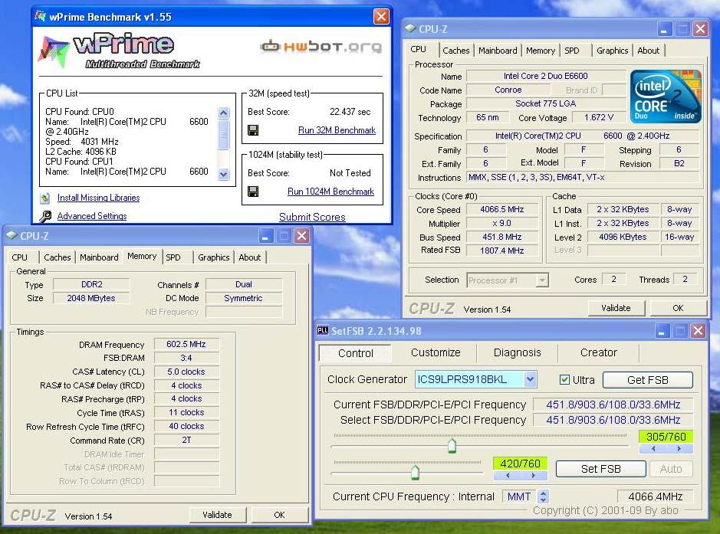Screen dimensions: 720x534
Task: Click the right CPU-Z window title icon
Action: click(x=410, y=28)
